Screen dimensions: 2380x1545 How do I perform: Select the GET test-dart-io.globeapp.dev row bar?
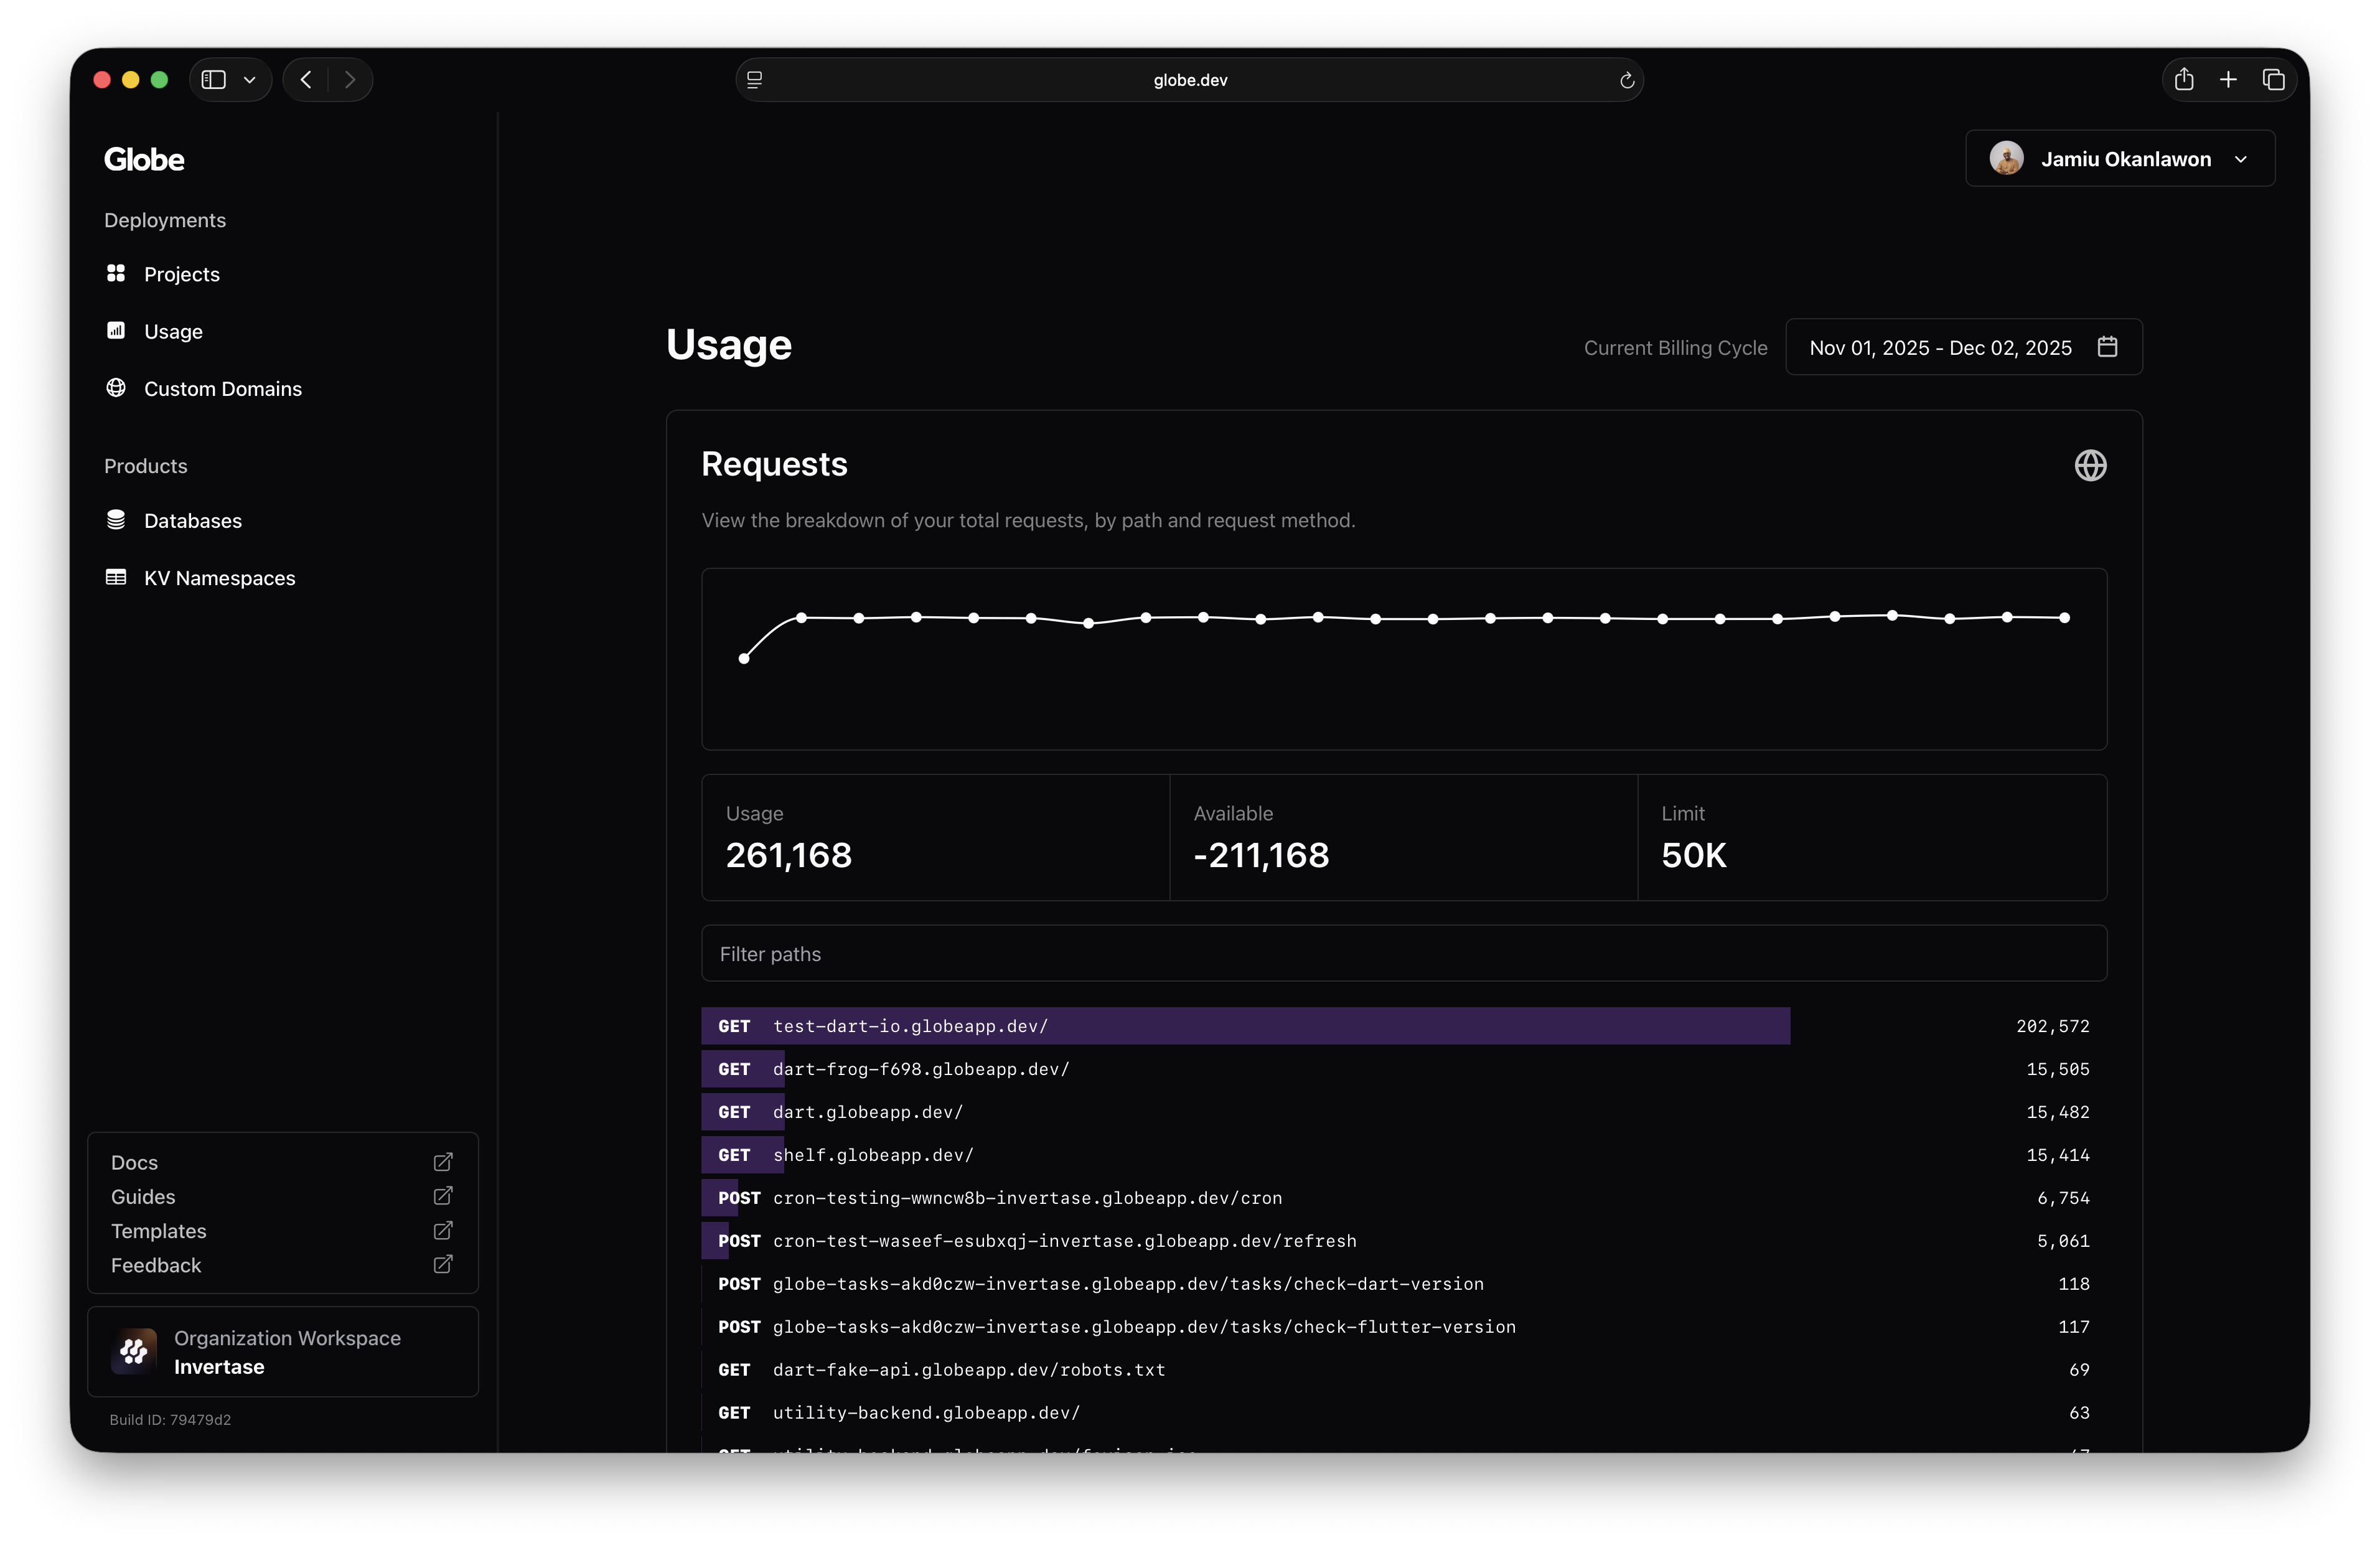point(1245,1026)
